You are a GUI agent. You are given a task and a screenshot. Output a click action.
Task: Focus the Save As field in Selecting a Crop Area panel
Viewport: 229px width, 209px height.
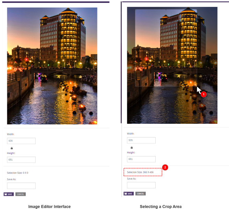click(141, 185)
